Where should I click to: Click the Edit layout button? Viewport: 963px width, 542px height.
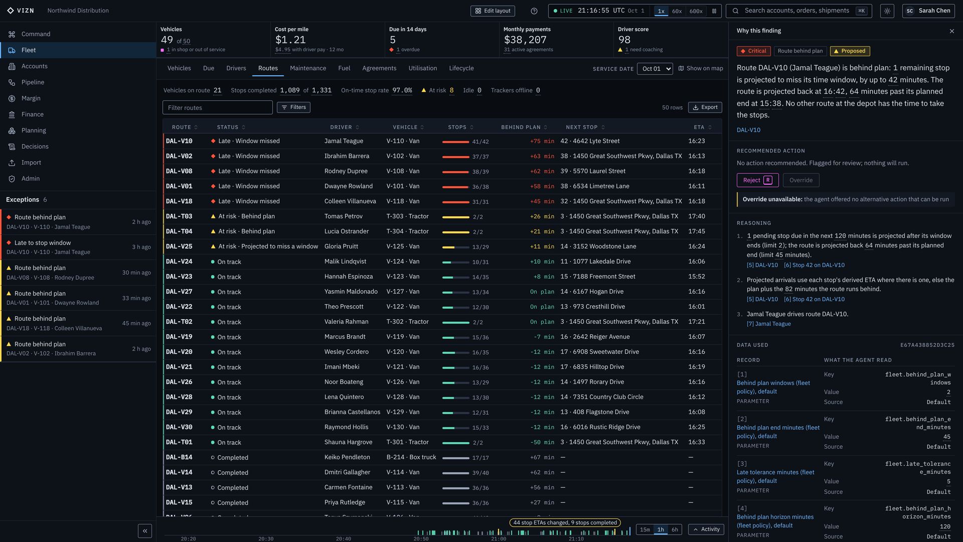[493, 11]
